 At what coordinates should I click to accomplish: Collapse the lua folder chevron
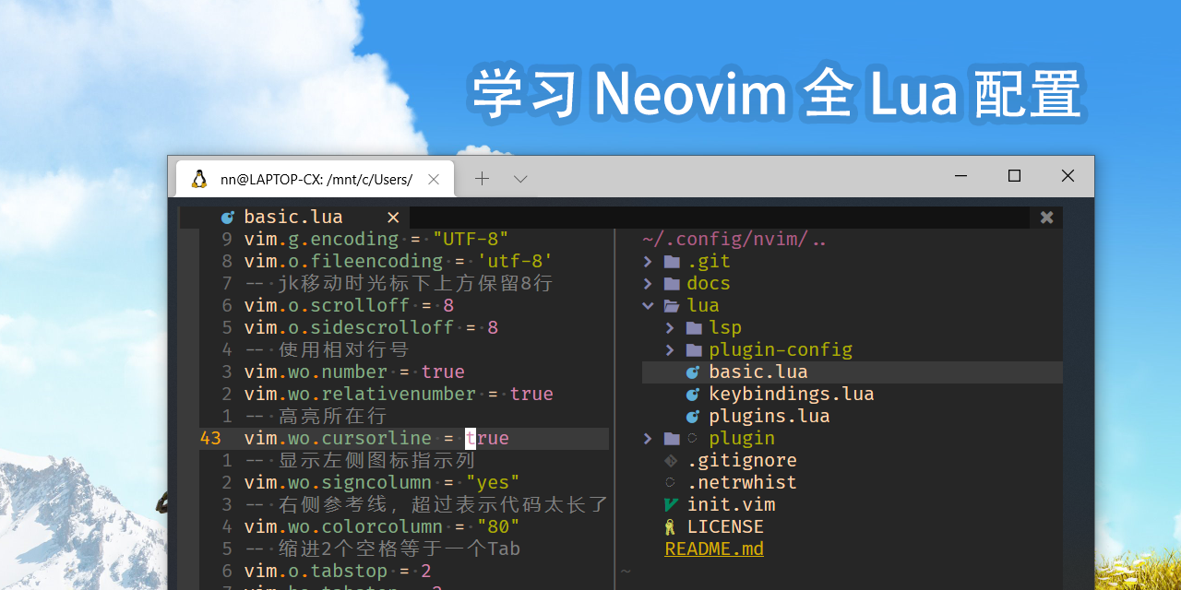tap(648, 306)
